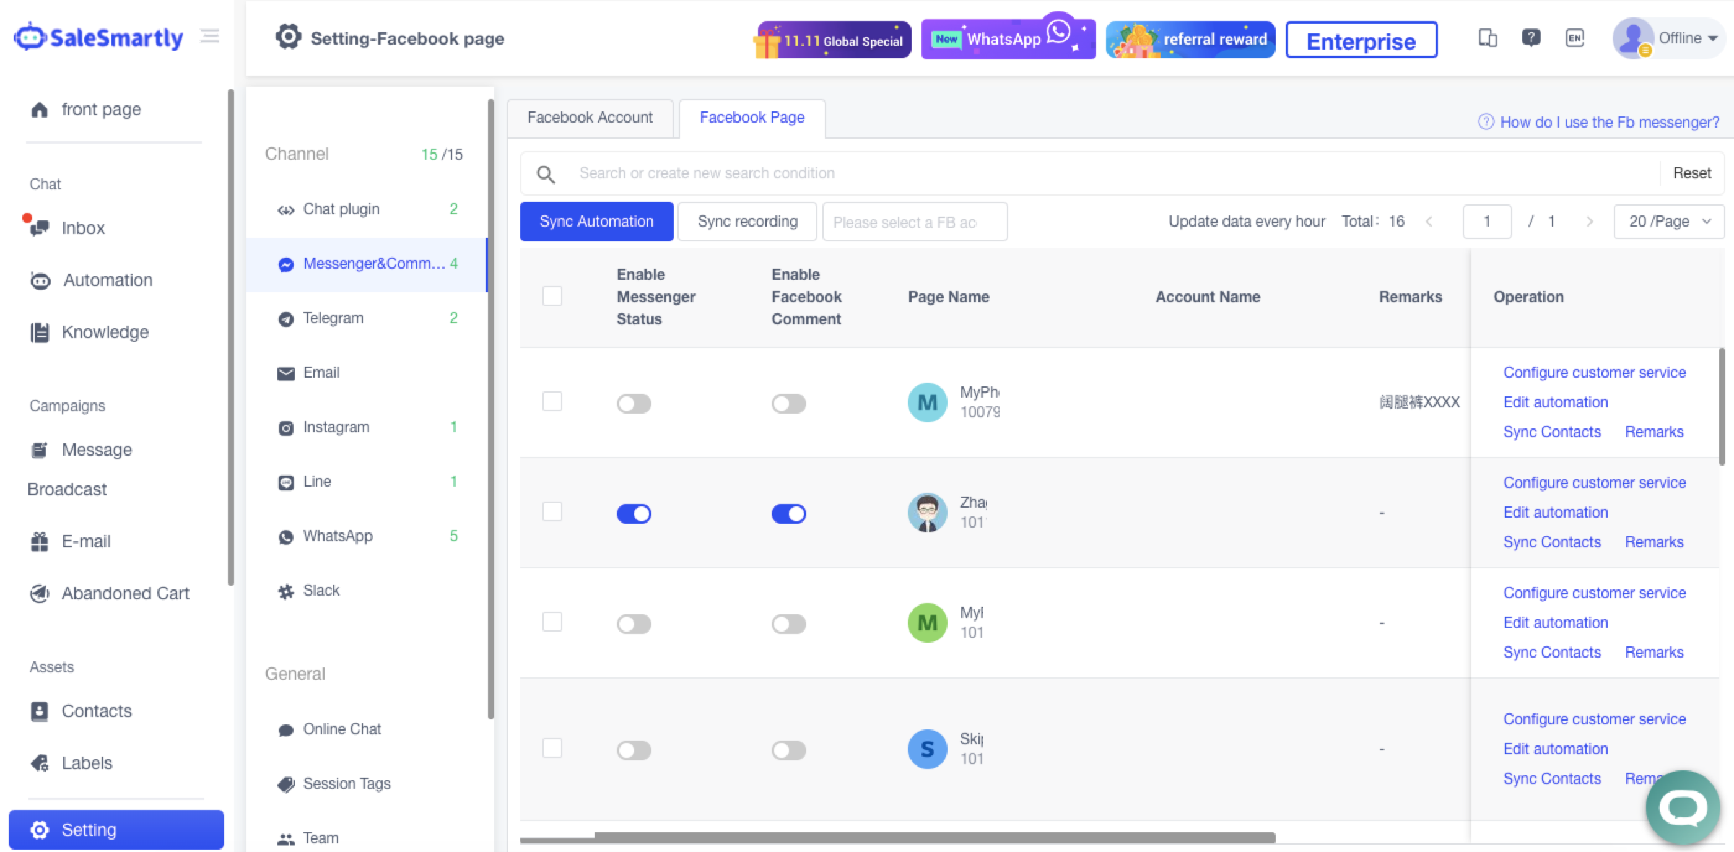Open the Abandoned Cart section

(x=125, y=593)
